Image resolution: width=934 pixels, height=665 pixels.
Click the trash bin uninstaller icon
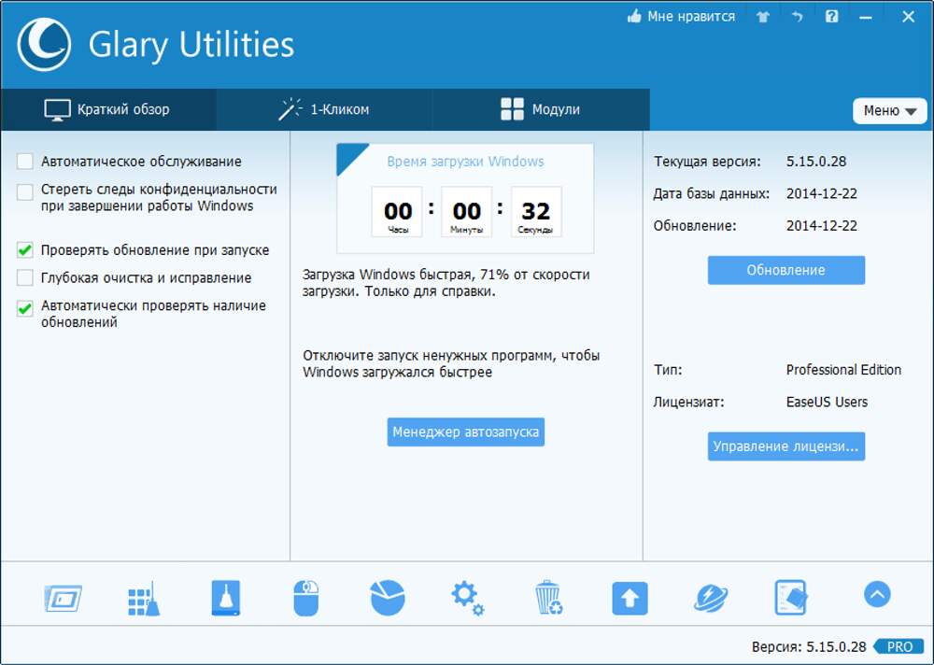click(548, 598)
